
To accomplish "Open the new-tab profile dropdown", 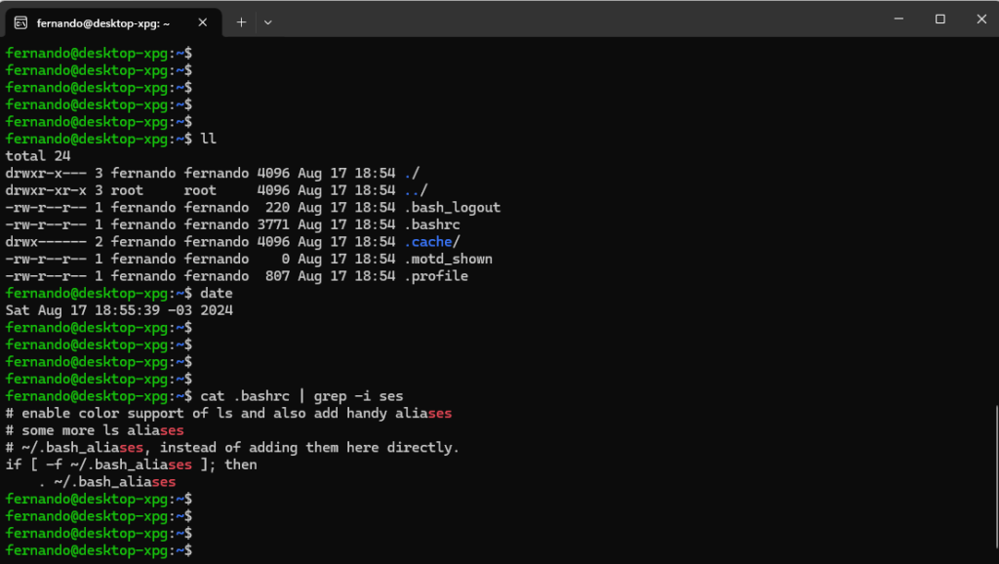I will pos(268,22).
